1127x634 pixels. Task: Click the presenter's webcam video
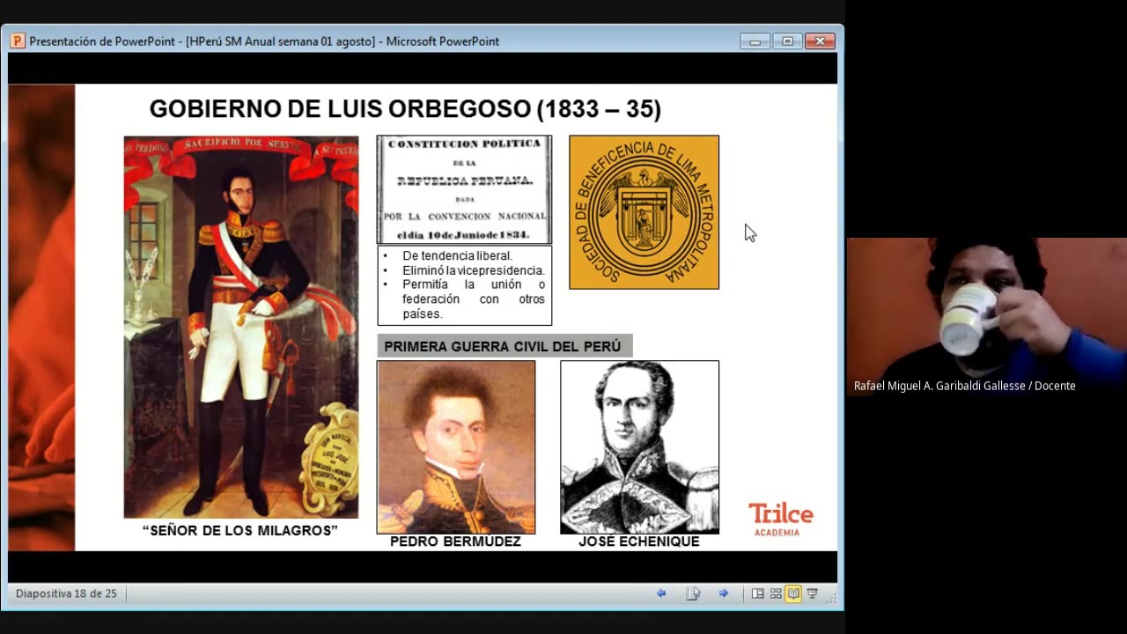point(987,317)
